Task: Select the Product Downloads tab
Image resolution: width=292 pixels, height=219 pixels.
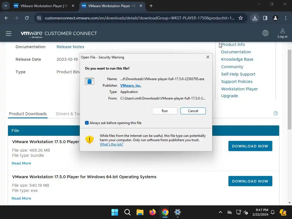Action: (28, 114)
